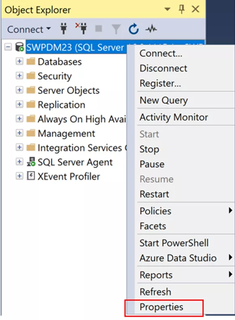Select the SQL Server Agent node icon
Image resolution: width=235 pixels, height=320 pixels.
[31, 162]
